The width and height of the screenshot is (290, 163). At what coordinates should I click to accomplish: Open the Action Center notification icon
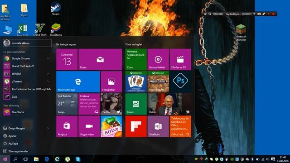[x=273, y=159]
